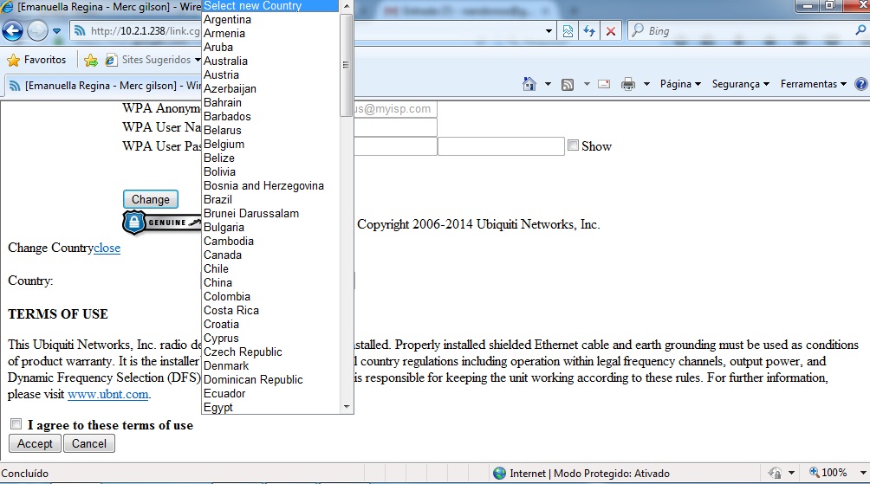The height and width of the screenshot is (484, 870).
Task: Click the close link beside Change Country
Action: point(107,248)
